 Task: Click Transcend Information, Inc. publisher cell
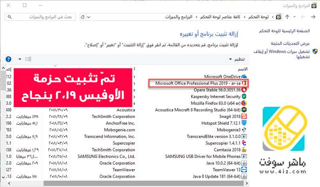(x=109, y=136)
